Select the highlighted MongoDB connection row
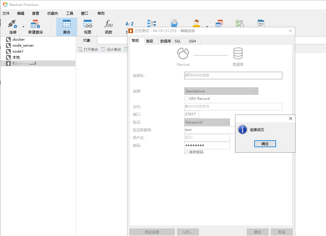Viewport: 326px width, 236px height. [38, 63]
